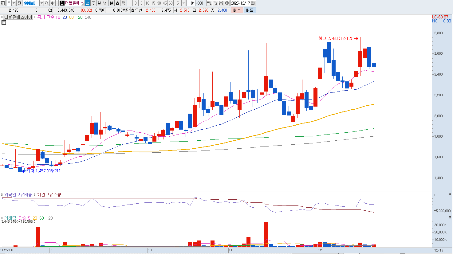Click the speaker sound icon in toolbar
Viewport: 453px width, 254px height.
coord(52,3)
